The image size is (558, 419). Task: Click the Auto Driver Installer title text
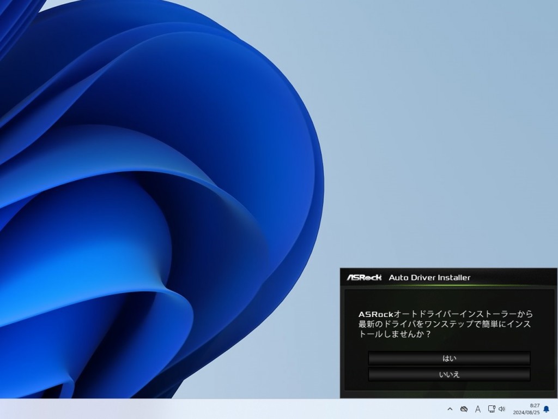[x=429, y=277]
